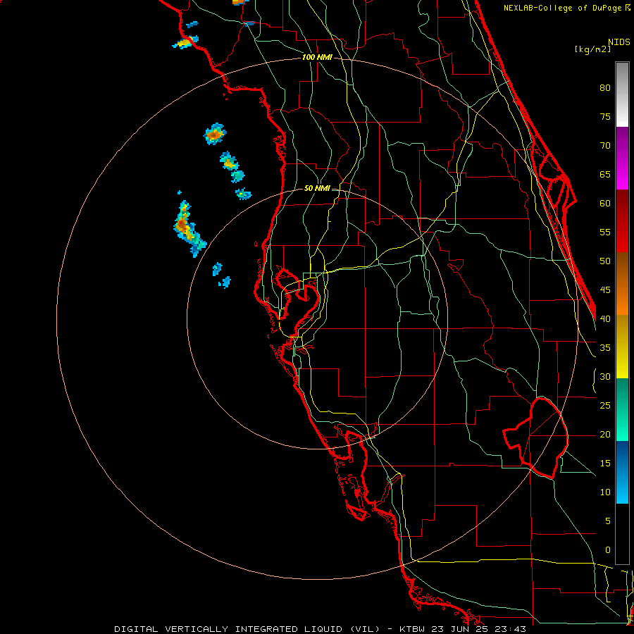Click the "10" scale value

[x=605, y=492]
